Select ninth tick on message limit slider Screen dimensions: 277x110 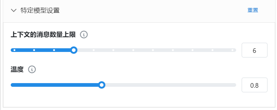point(173,50)
